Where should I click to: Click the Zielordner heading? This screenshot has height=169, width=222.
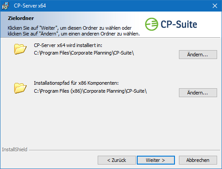tap(21, 18)
